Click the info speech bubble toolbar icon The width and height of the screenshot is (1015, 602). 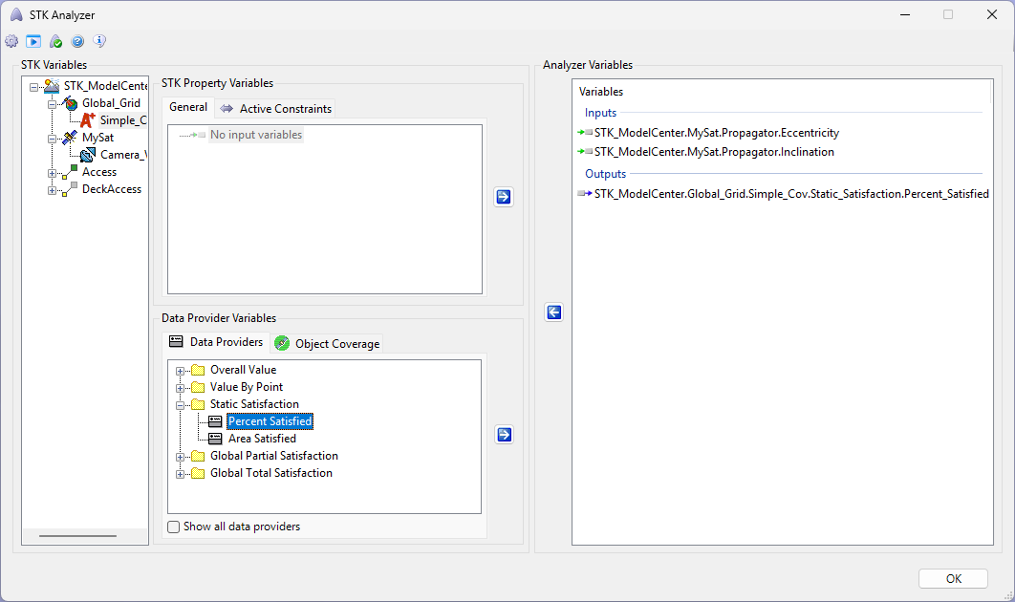[99, 41]
